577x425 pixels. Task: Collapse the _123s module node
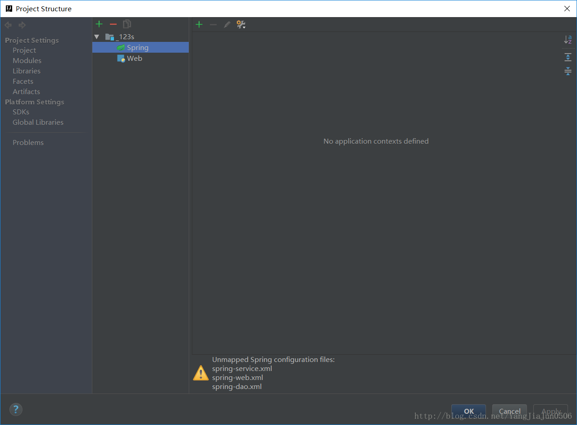click(x=96, y=36)
